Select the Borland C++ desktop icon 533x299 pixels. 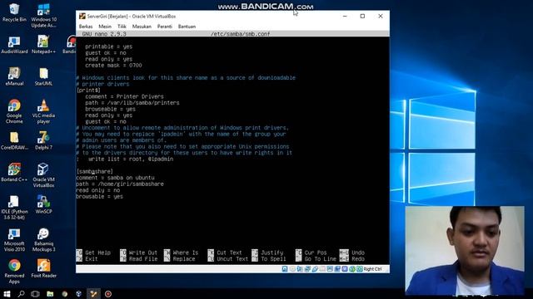click(14, 172)
